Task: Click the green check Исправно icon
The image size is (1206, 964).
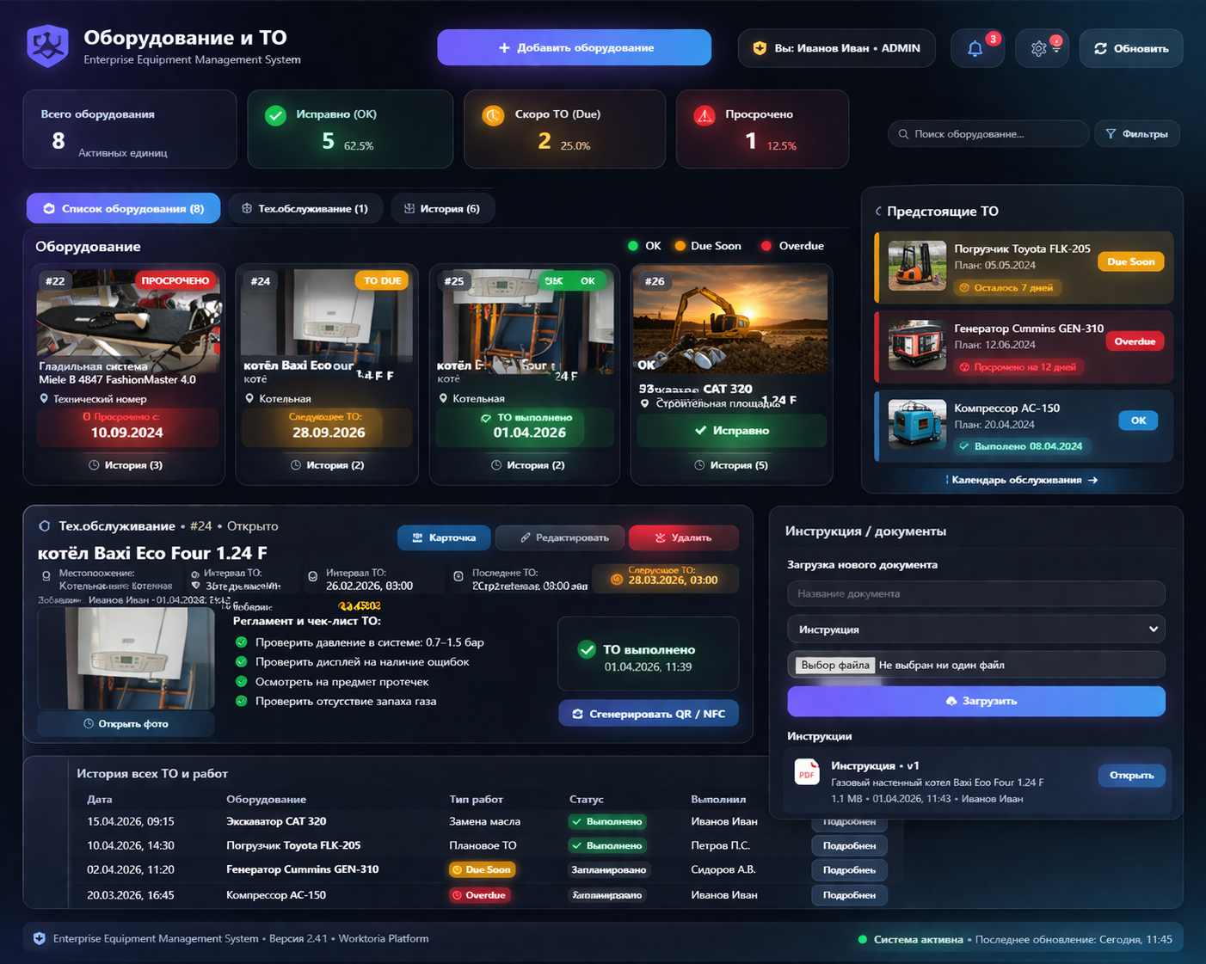Action: pos(275,115)
